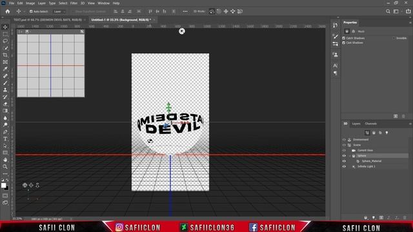Activate the Drag 3D Object mode
This screenshot has width=413, height=232.
(x=226, y=12)
